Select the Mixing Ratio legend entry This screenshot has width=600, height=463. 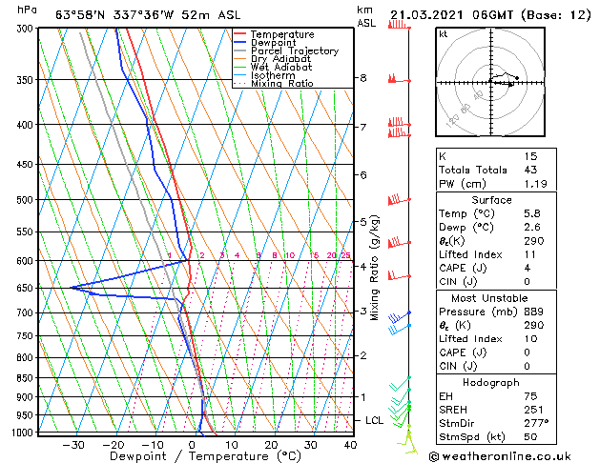(281, 84)
